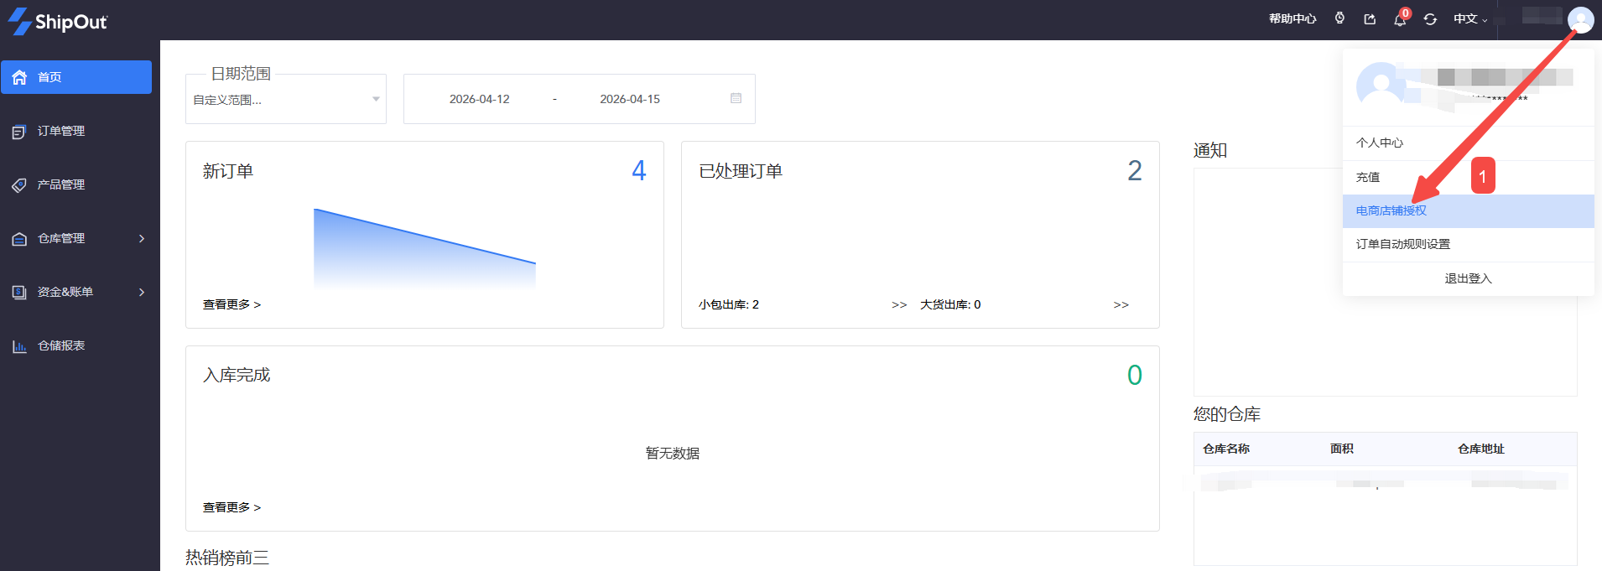Click the refresh sync icon
Viewport: 1602px width, 571px height.
tap(1430, 19)
